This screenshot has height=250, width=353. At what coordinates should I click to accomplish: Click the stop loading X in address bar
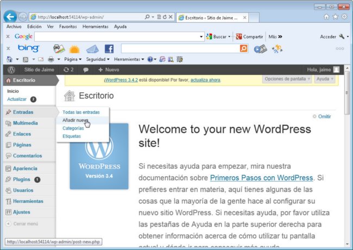pos(171,17)
